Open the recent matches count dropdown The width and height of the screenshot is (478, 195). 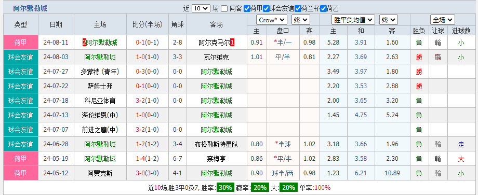tap(201, 8)
